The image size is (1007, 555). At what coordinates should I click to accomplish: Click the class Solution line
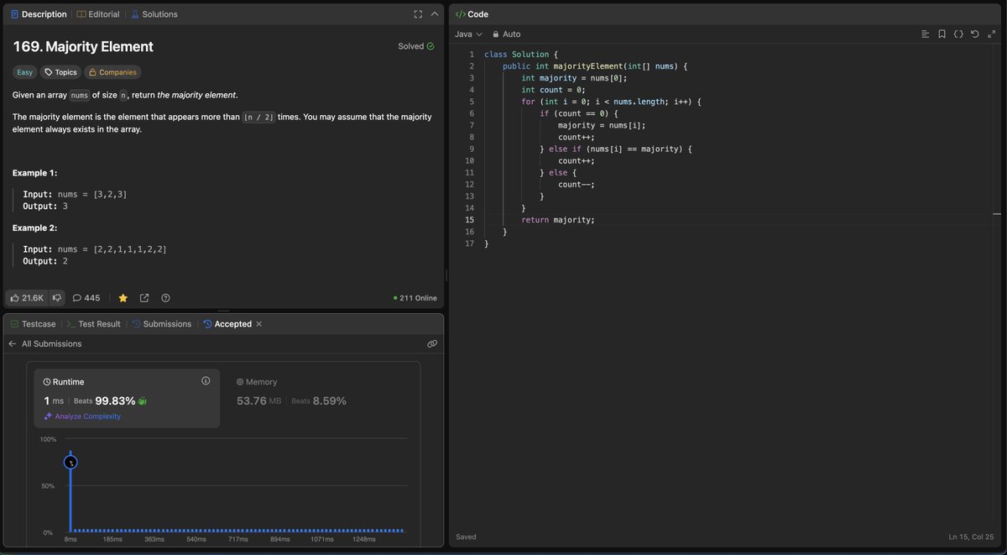(521, 55)
